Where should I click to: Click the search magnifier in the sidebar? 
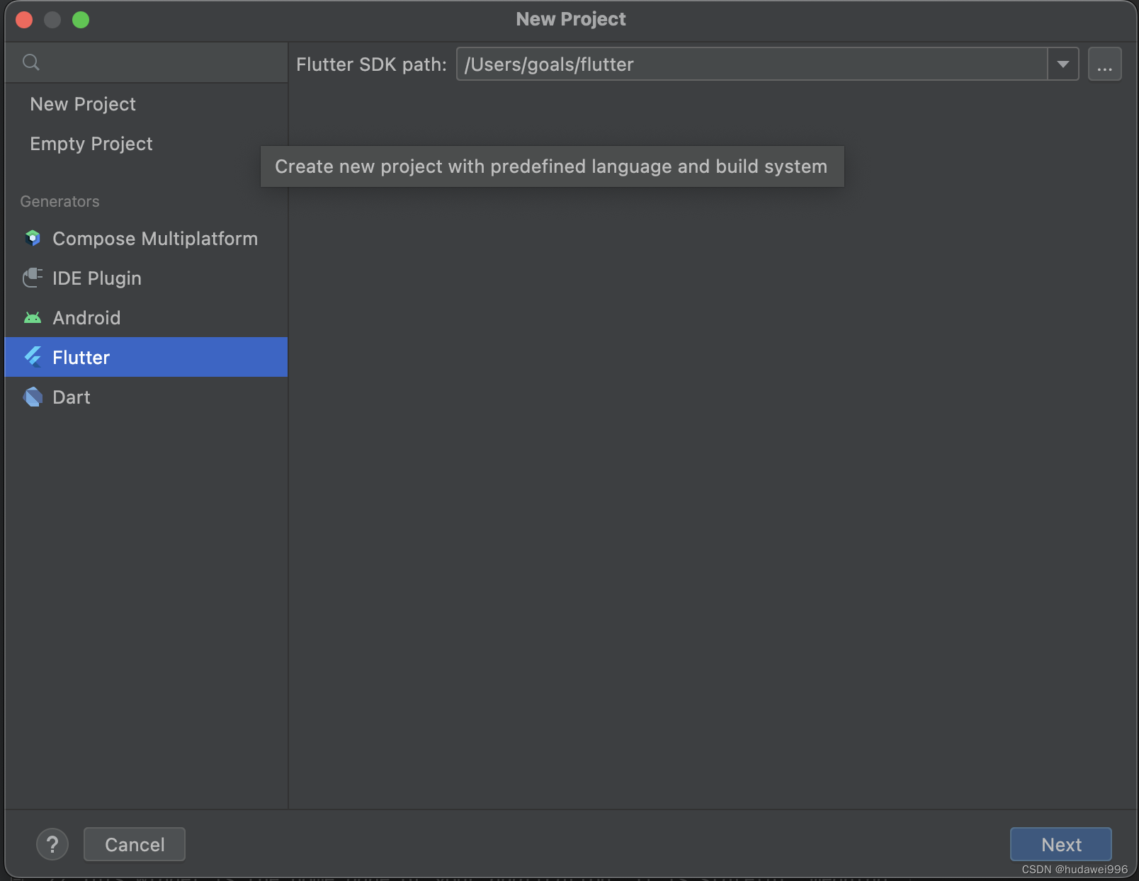coord(31,62)
